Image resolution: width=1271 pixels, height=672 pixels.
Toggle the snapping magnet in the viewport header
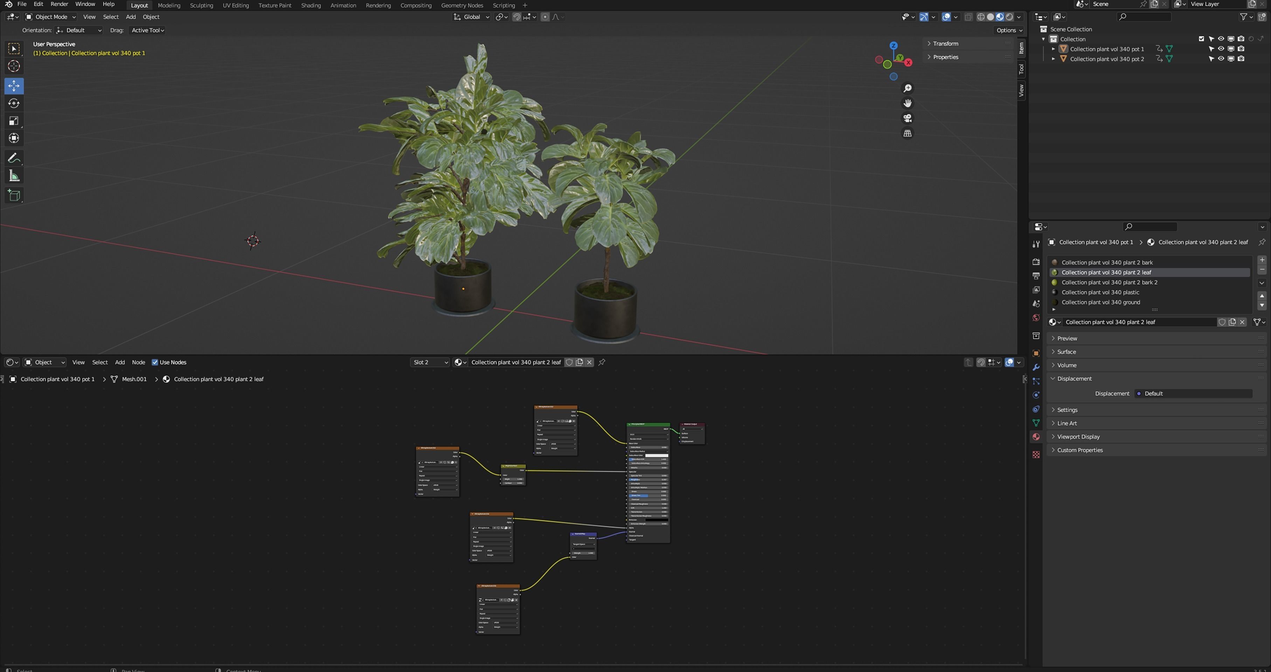pyautogui.click(x=516, y=17)
